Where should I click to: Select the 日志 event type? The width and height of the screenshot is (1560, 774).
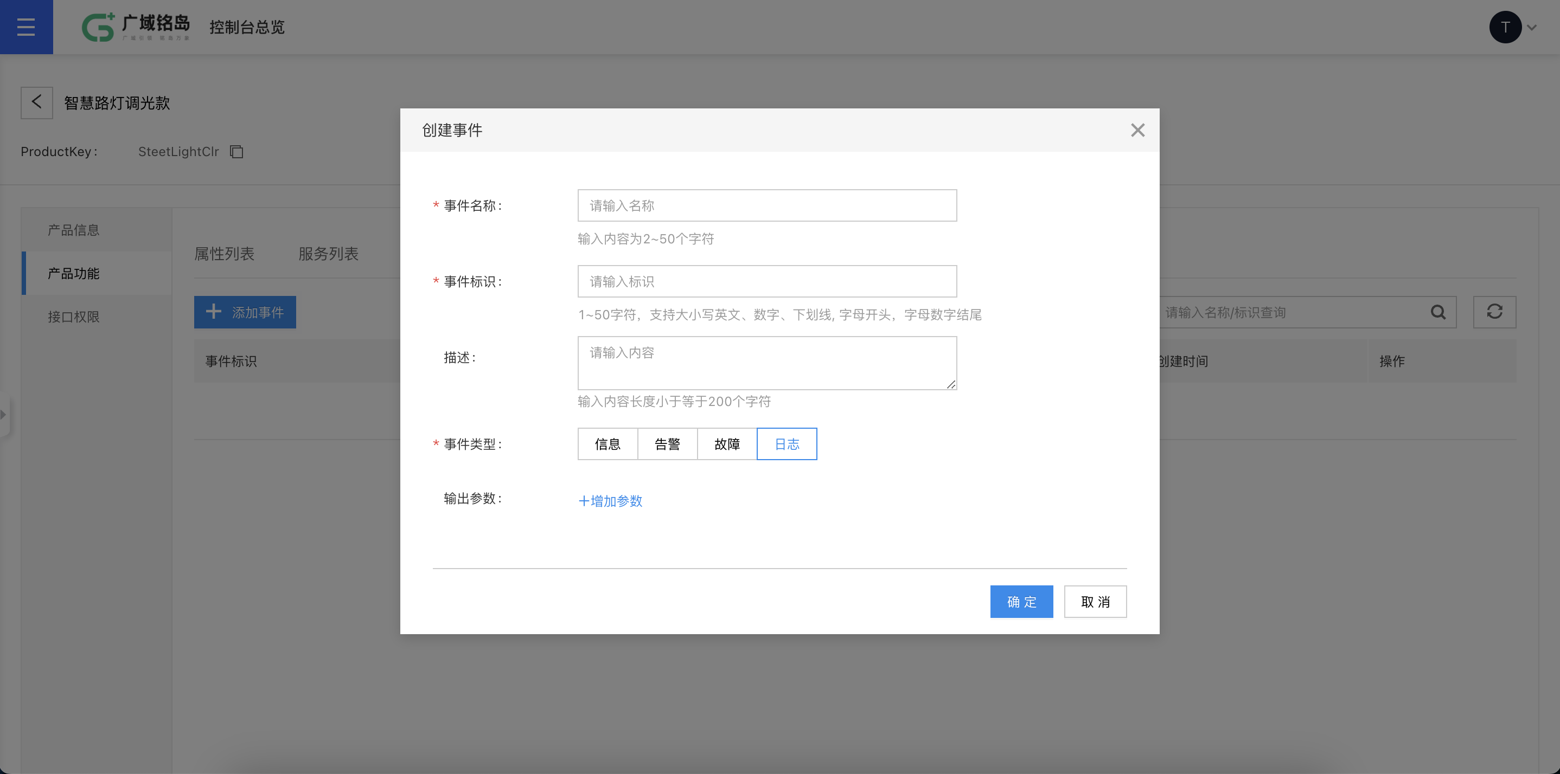(x=787, y=443)
